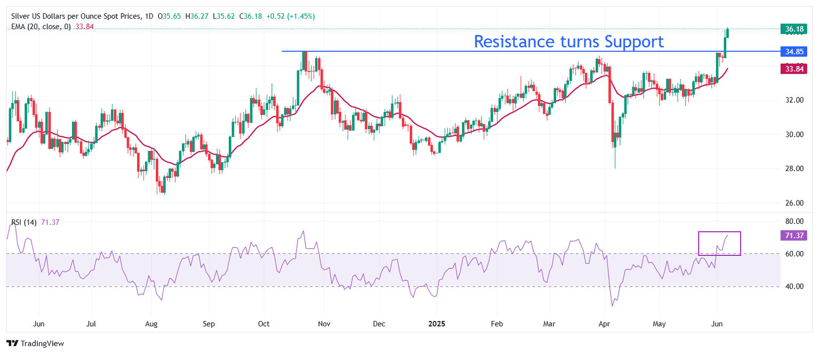Click the 28.00 price axis label
819x354 pixels.
click(x=794, y=169)
